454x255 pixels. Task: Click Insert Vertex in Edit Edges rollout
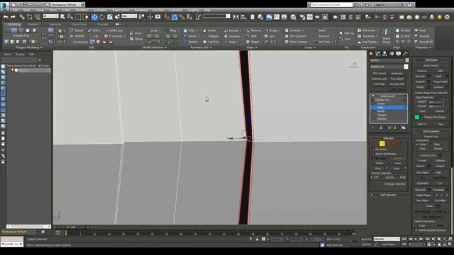tap(431, 66)
